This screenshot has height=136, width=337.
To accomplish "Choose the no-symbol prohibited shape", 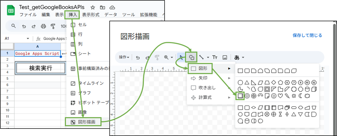I will point(254,96).
